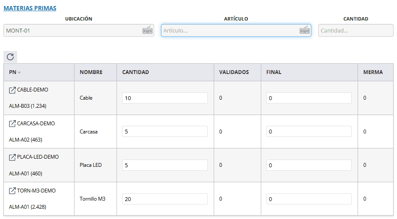Edit Tornillo M3 quantity field showing 20
This screenshot has width=397, height=219.
tap(165, 199)
